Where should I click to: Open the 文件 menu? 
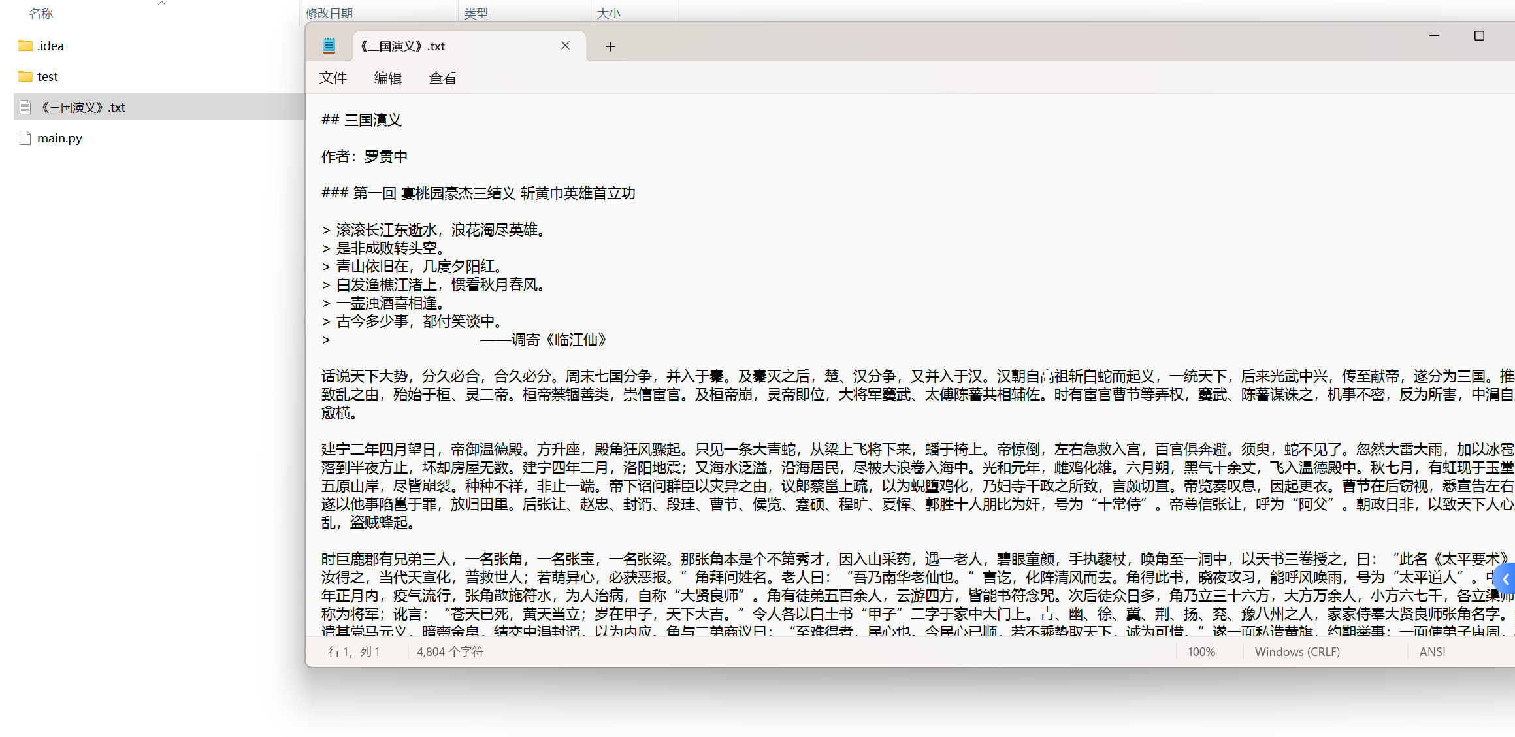click(x=333, y=78)
